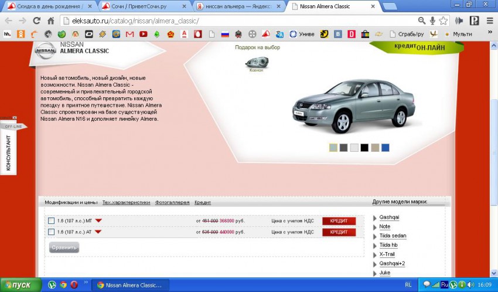This screenshot has height=292, width=498.
Task: Select the blue car color swatch
Action: (x=385, y=148)
